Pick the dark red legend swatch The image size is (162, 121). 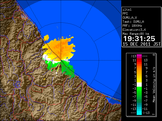[139, 59]
